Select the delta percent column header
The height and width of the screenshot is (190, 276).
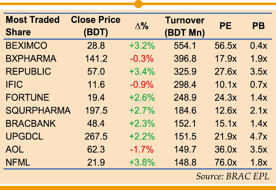click(x=141, y=26)
